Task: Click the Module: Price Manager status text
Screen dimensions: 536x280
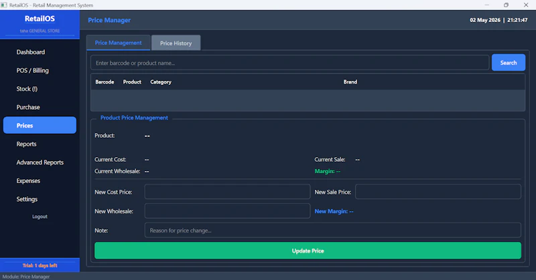Action: click(x=26, y=277)
